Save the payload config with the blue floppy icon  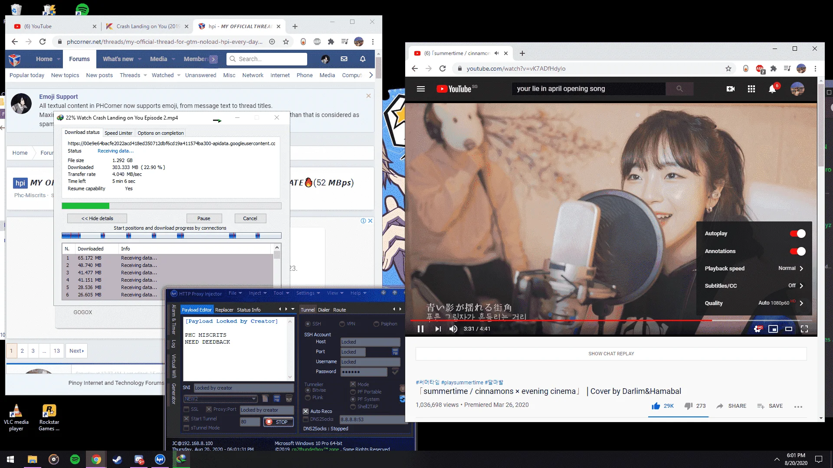pos(277,398)
